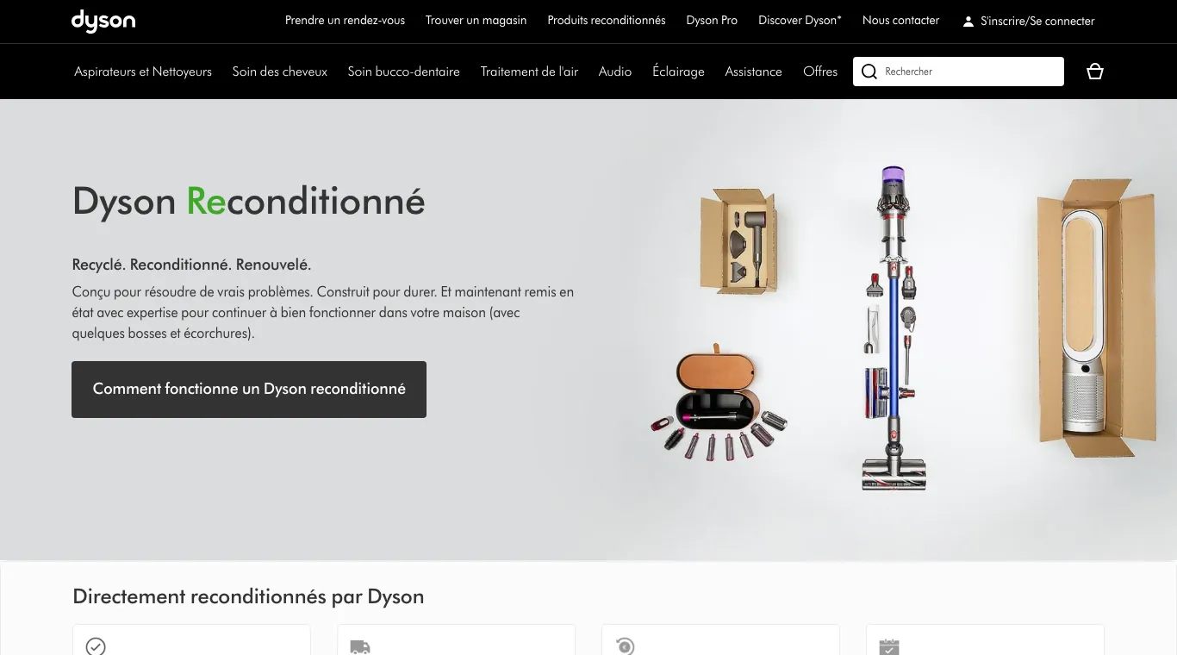Open the Assistance menu
The width and height of the screenshot is (1177, 655).
click(x=754, y=72)
